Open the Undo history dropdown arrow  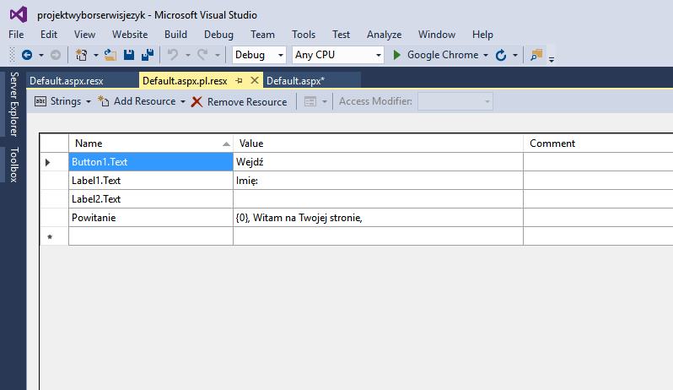pos(187,55)
